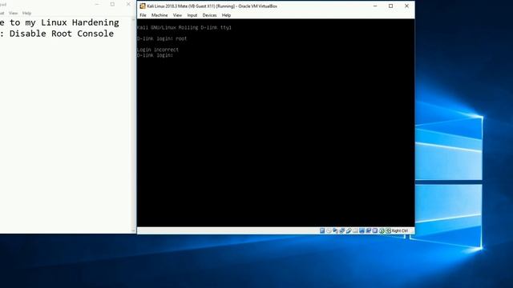Click the hard disk activity icon in VirtualBox status bar
Screen dimensions: 513x288
click(322, 231)
